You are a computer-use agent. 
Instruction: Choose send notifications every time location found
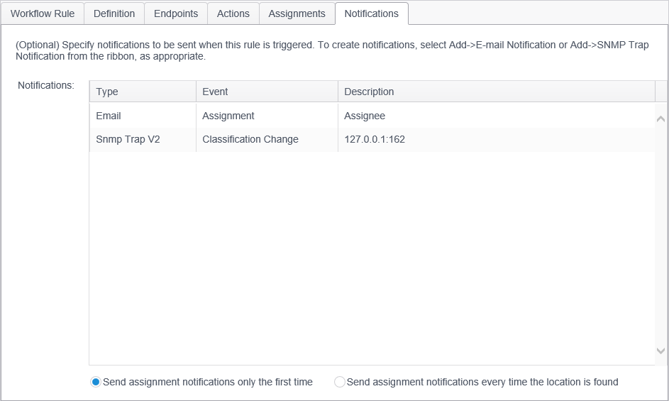pos(340,382)
